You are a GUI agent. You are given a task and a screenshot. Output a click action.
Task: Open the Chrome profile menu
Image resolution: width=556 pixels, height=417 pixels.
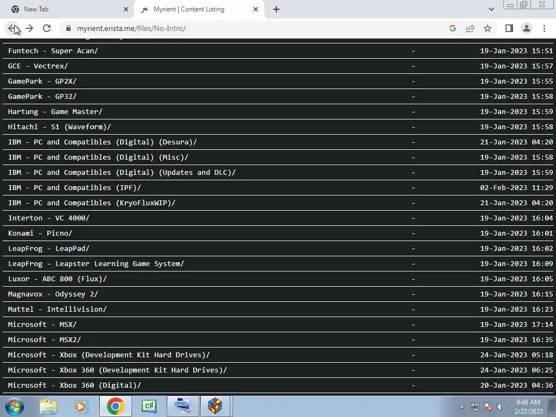pyautogui.click(x=527, y=28)
